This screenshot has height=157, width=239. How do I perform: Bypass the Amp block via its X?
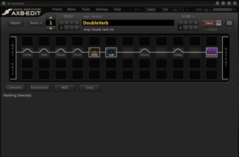tap(90, 49)
